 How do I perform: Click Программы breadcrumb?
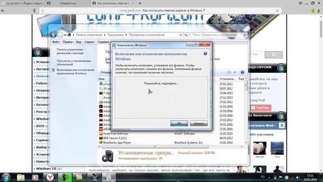tap(116, 35)
